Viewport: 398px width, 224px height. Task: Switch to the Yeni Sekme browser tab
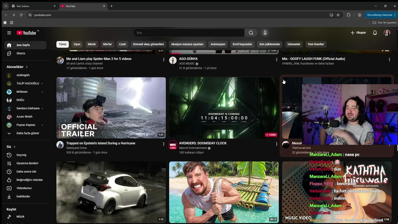[x=34, y=6]
